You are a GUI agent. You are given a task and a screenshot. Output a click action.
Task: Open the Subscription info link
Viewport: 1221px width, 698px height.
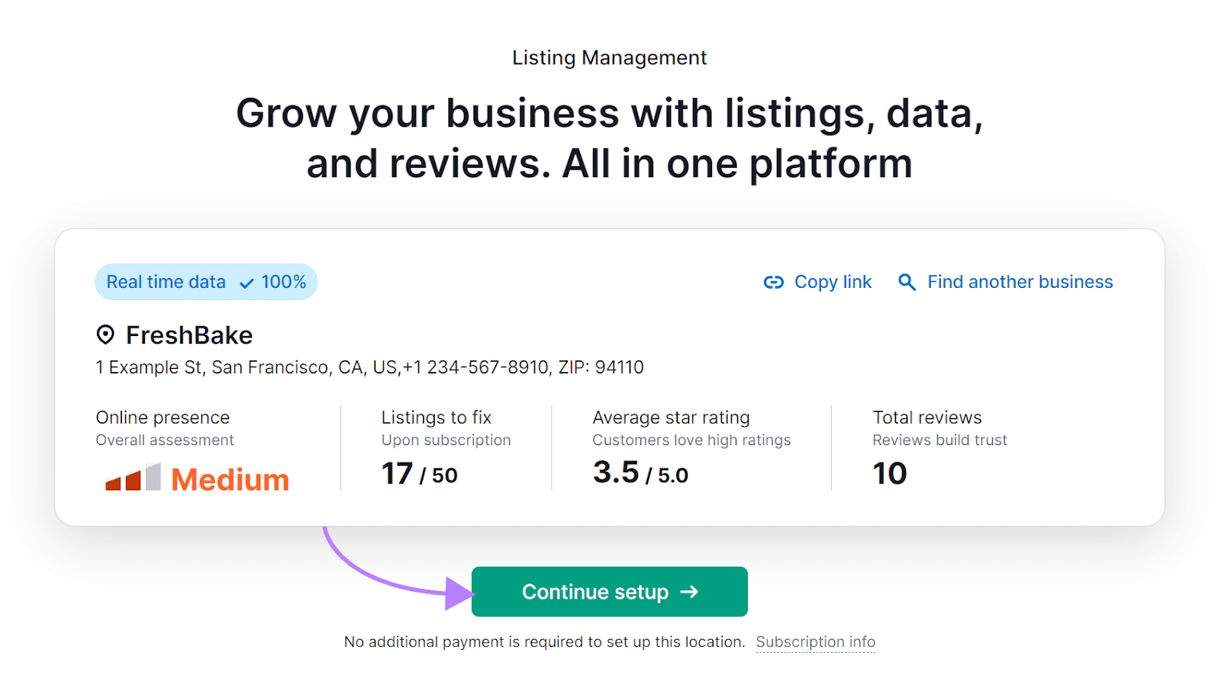tap(816, 642)
